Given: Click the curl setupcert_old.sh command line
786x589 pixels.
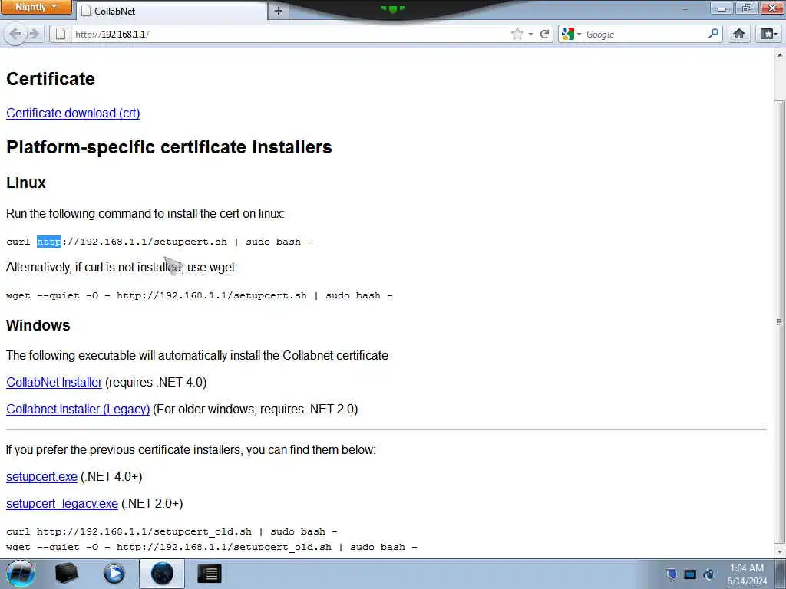Looking at the screenshot, I should pyautogui.click(x=171, y=531).
